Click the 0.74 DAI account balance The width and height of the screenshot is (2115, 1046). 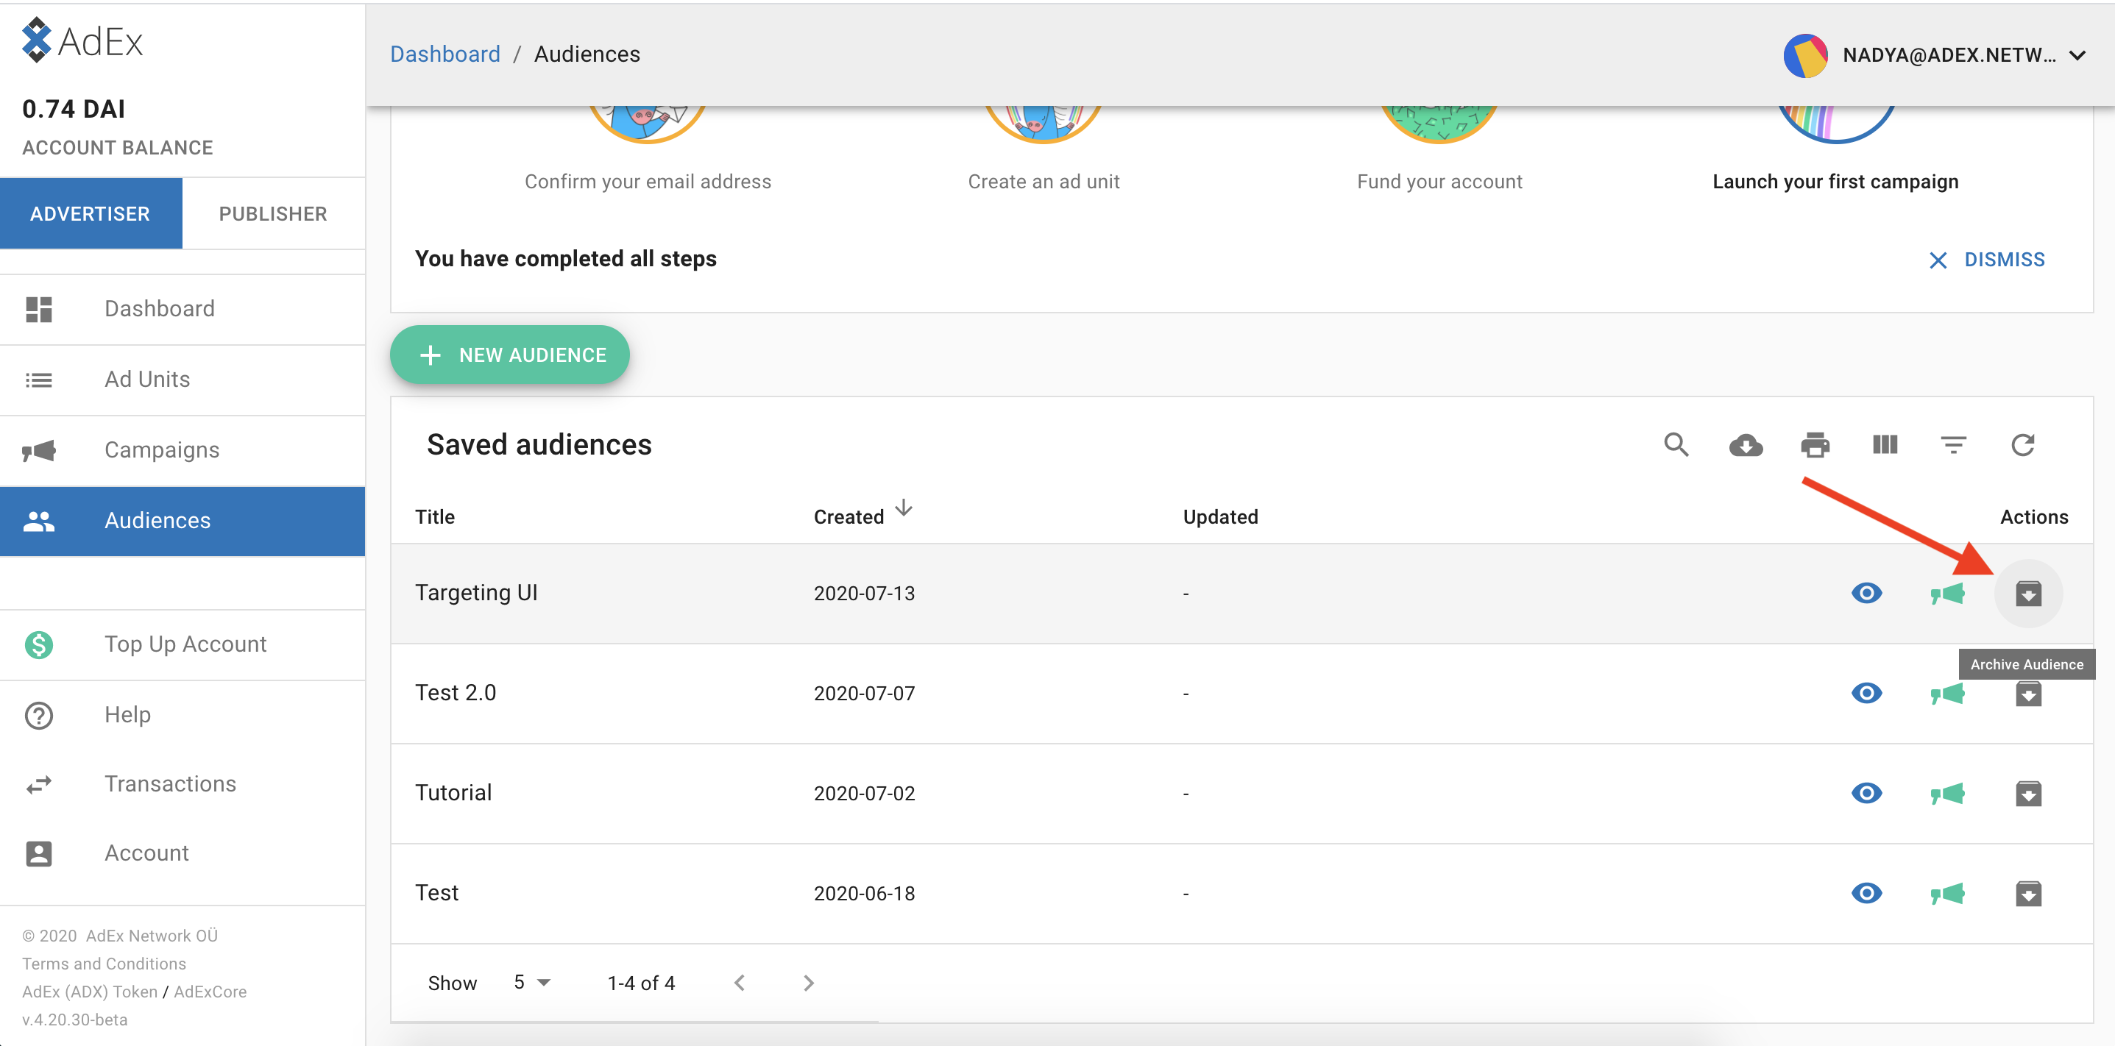coord(74,108)
